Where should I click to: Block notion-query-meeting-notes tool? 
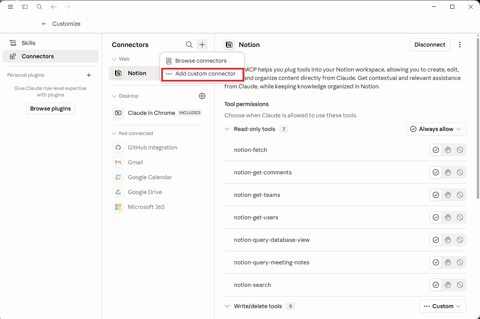(460, 262)
